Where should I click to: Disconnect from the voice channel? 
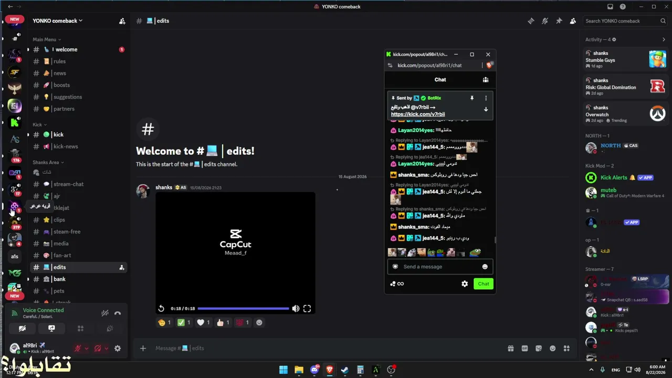coord(118,313)
